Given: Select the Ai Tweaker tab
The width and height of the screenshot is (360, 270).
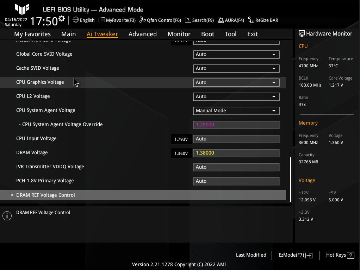Looking at the screenshot, I should 102,34.
